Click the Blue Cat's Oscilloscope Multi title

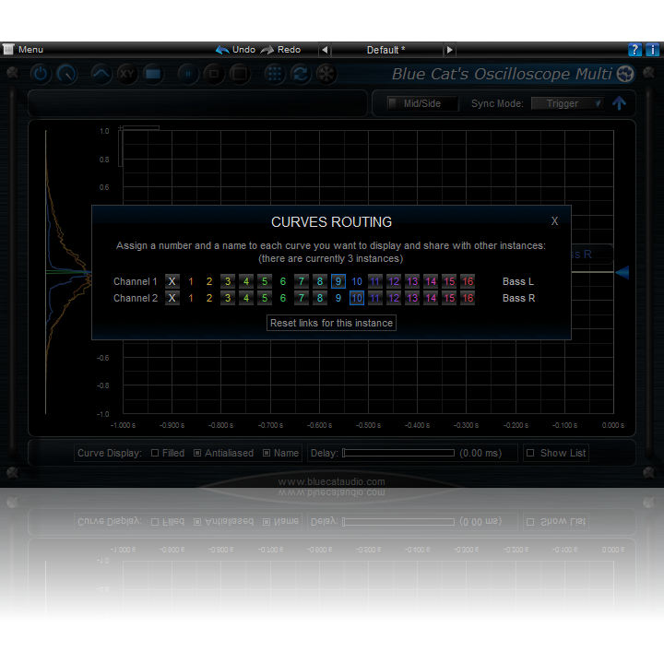coord(502,74)
